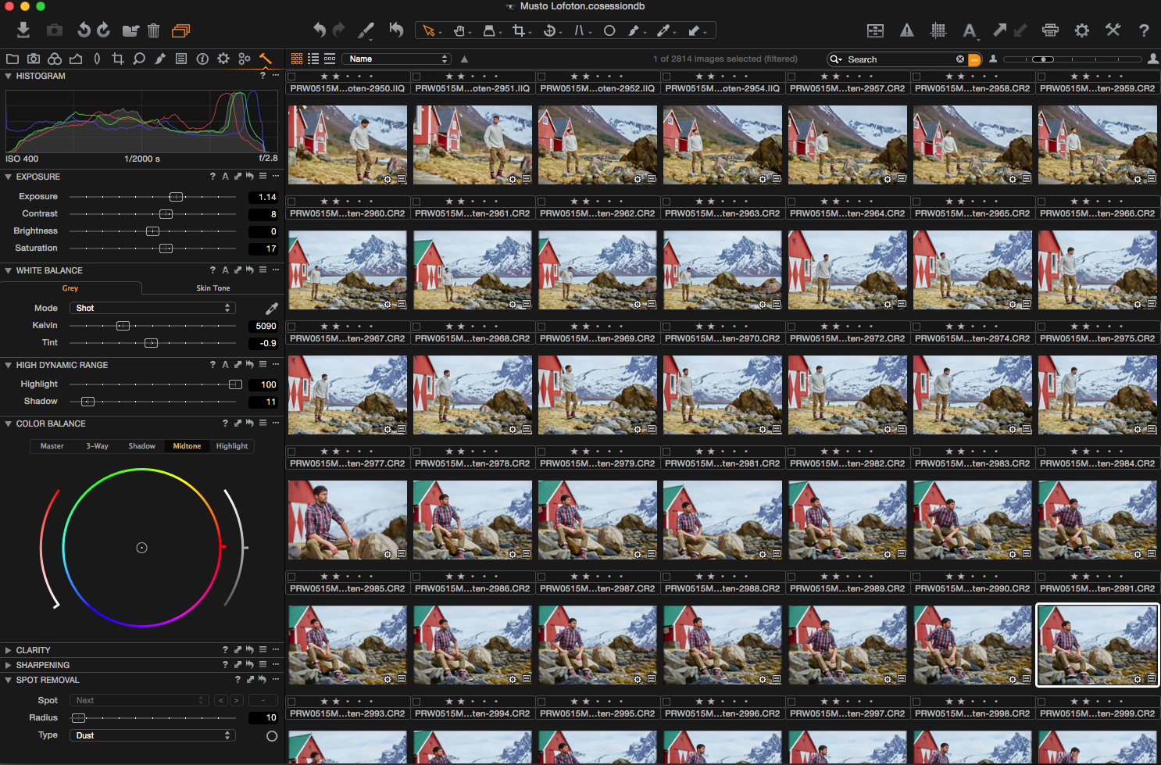Viewport: 1161px width, 765px height.
Task: Switch browser to list view
Action: [x=313, y=59]
